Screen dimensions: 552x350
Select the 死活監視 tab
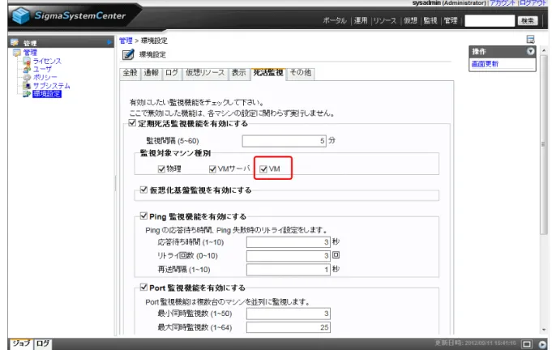(268, 73)
